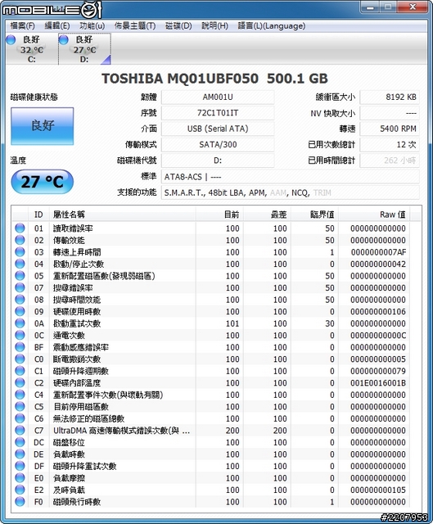
Task: Click the status icon for attribute E2 及時負載
Action: [x=20, y=490]
